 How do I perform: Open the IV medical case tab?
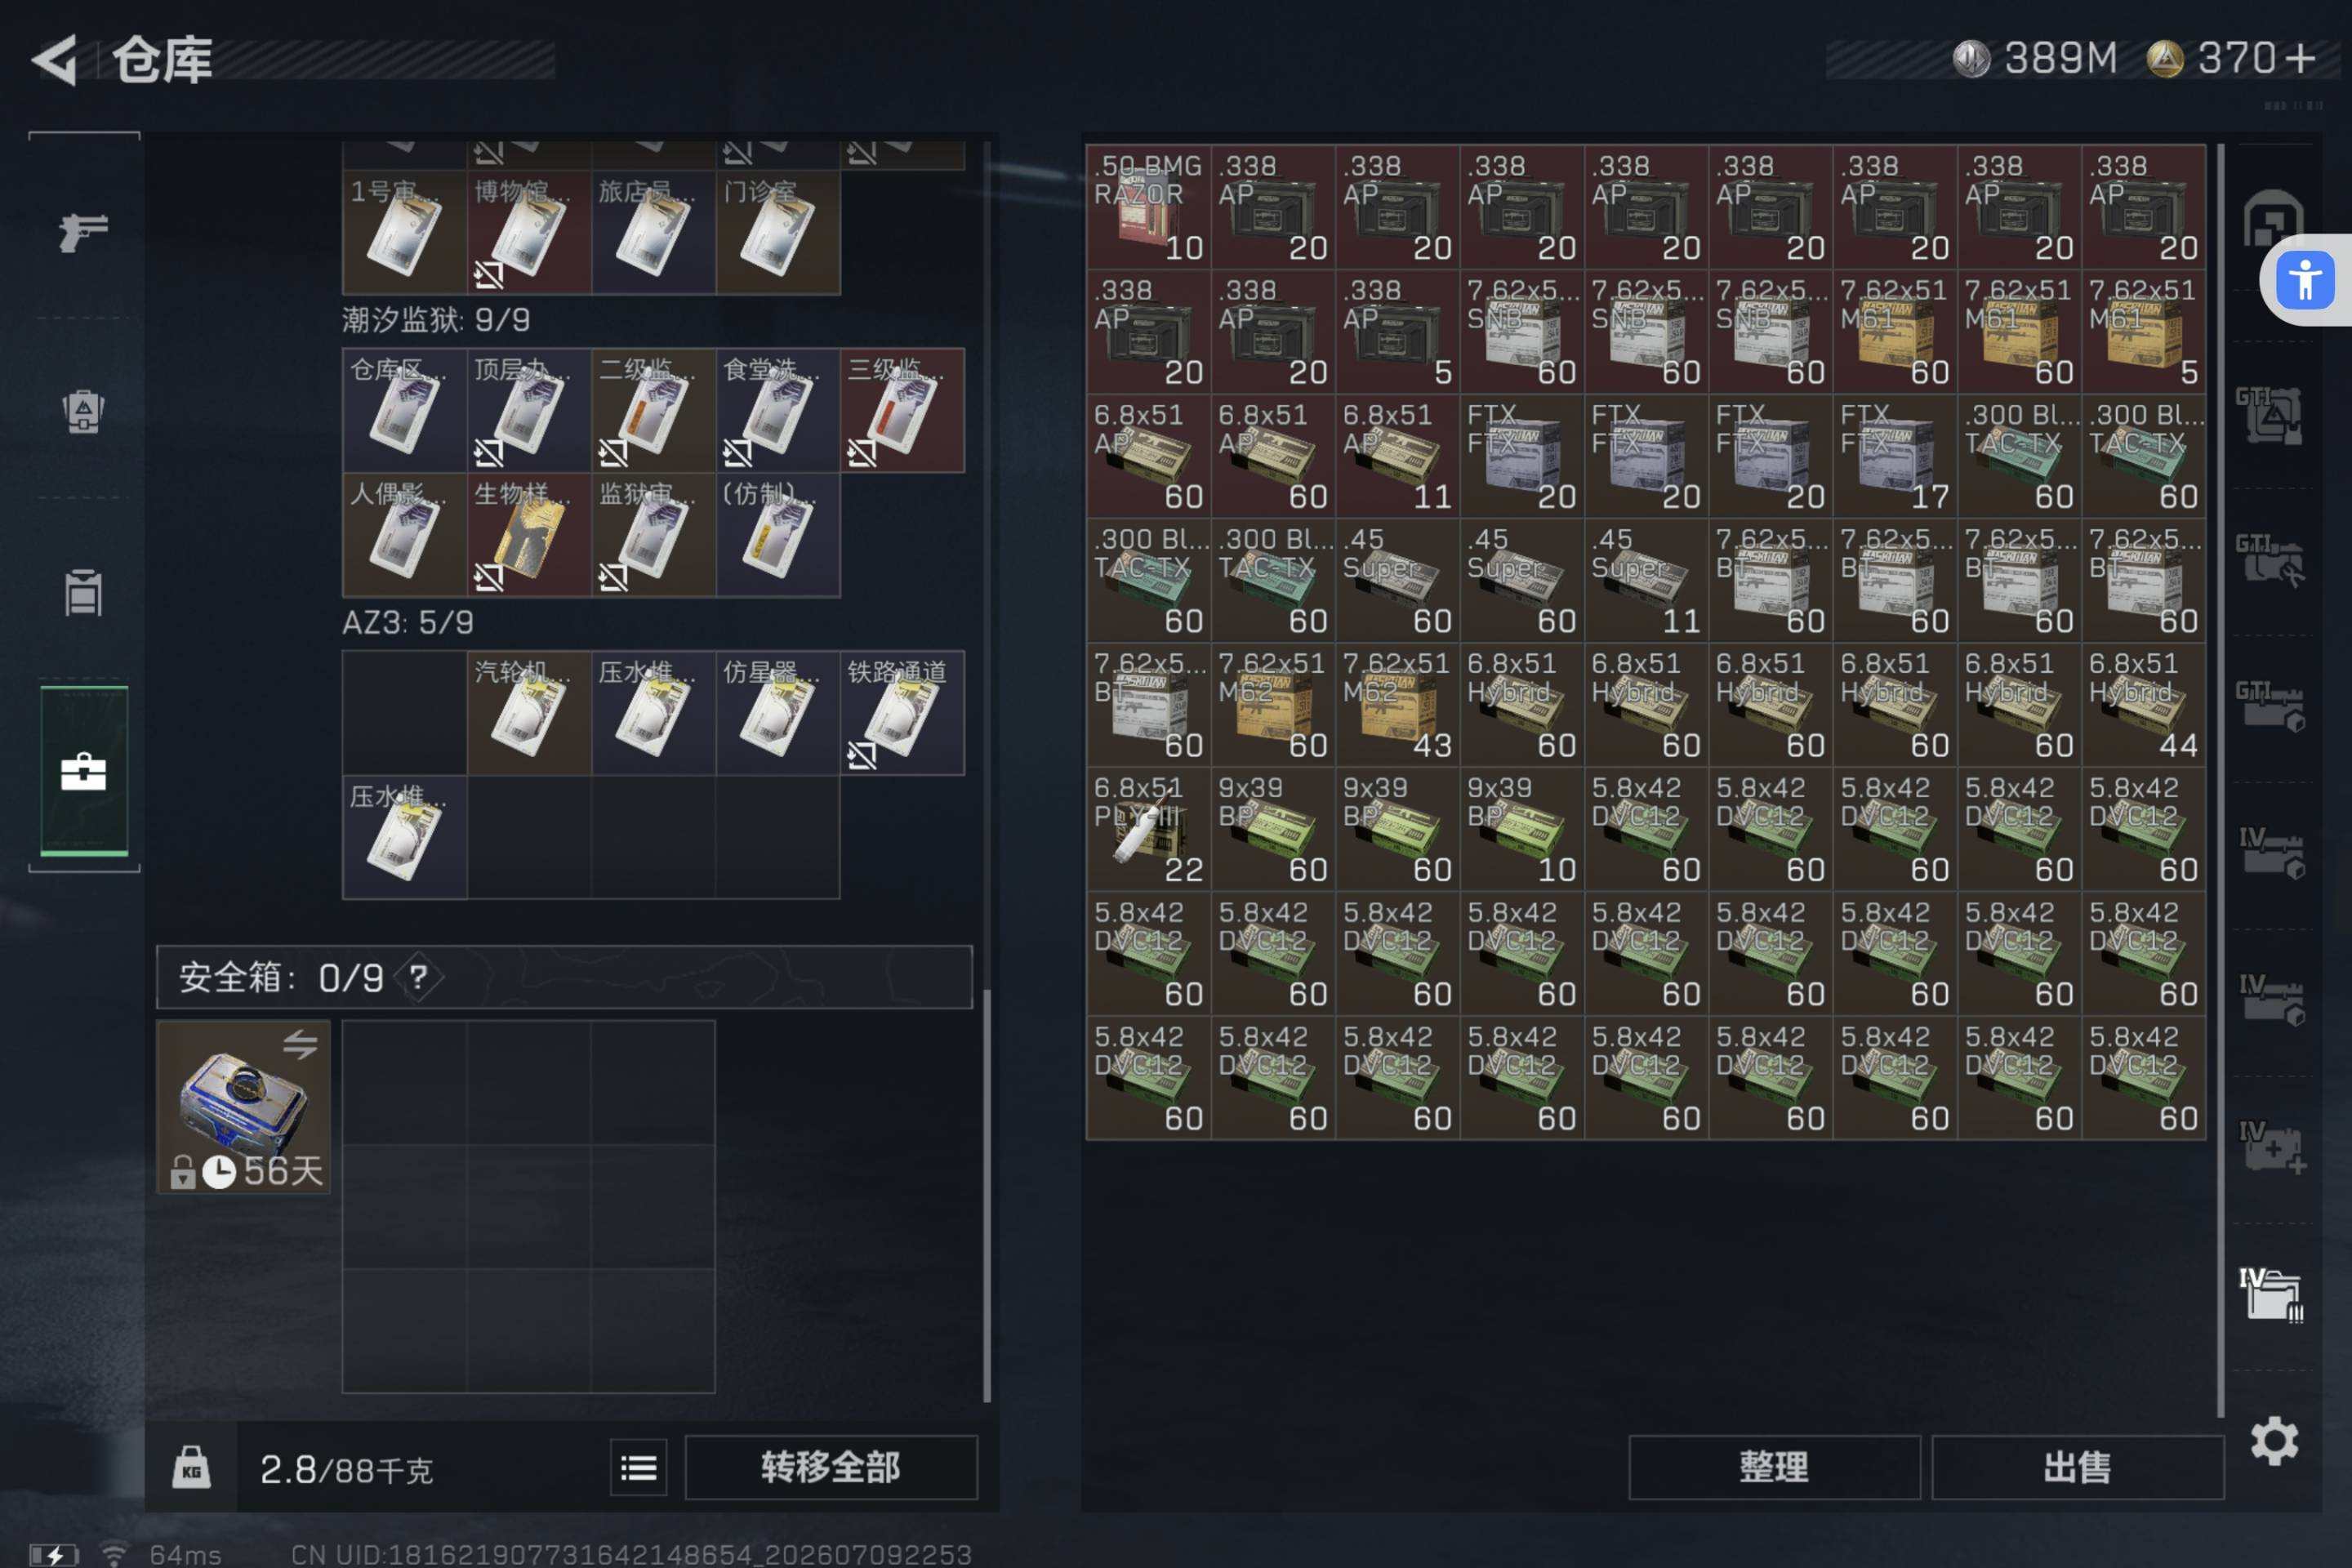click(x=2272, y=1146)
